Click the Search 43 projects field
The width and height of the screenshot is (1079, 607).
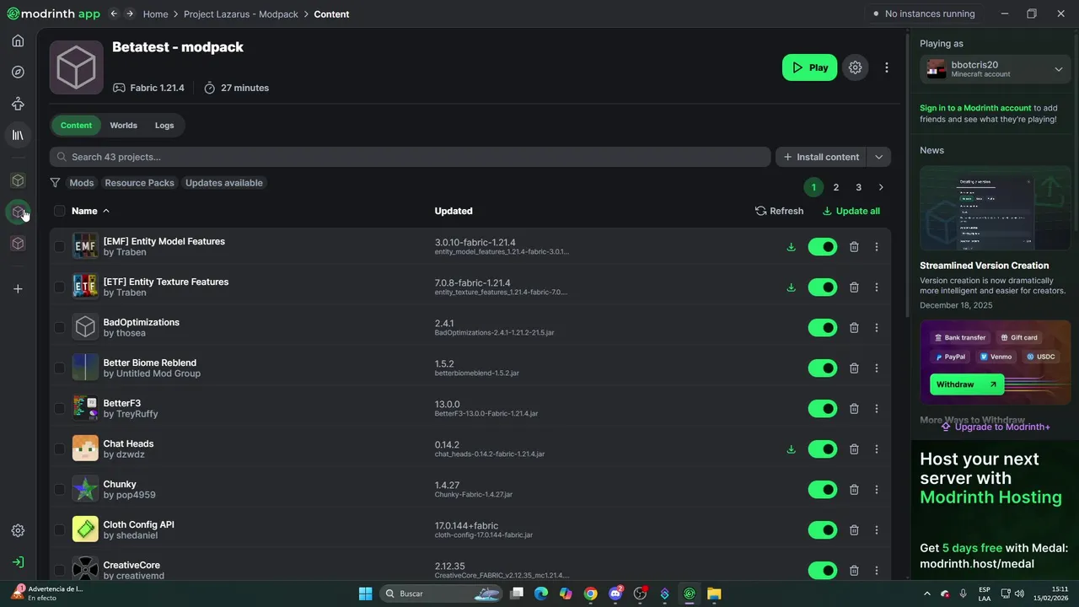click(x=410, y=157)
